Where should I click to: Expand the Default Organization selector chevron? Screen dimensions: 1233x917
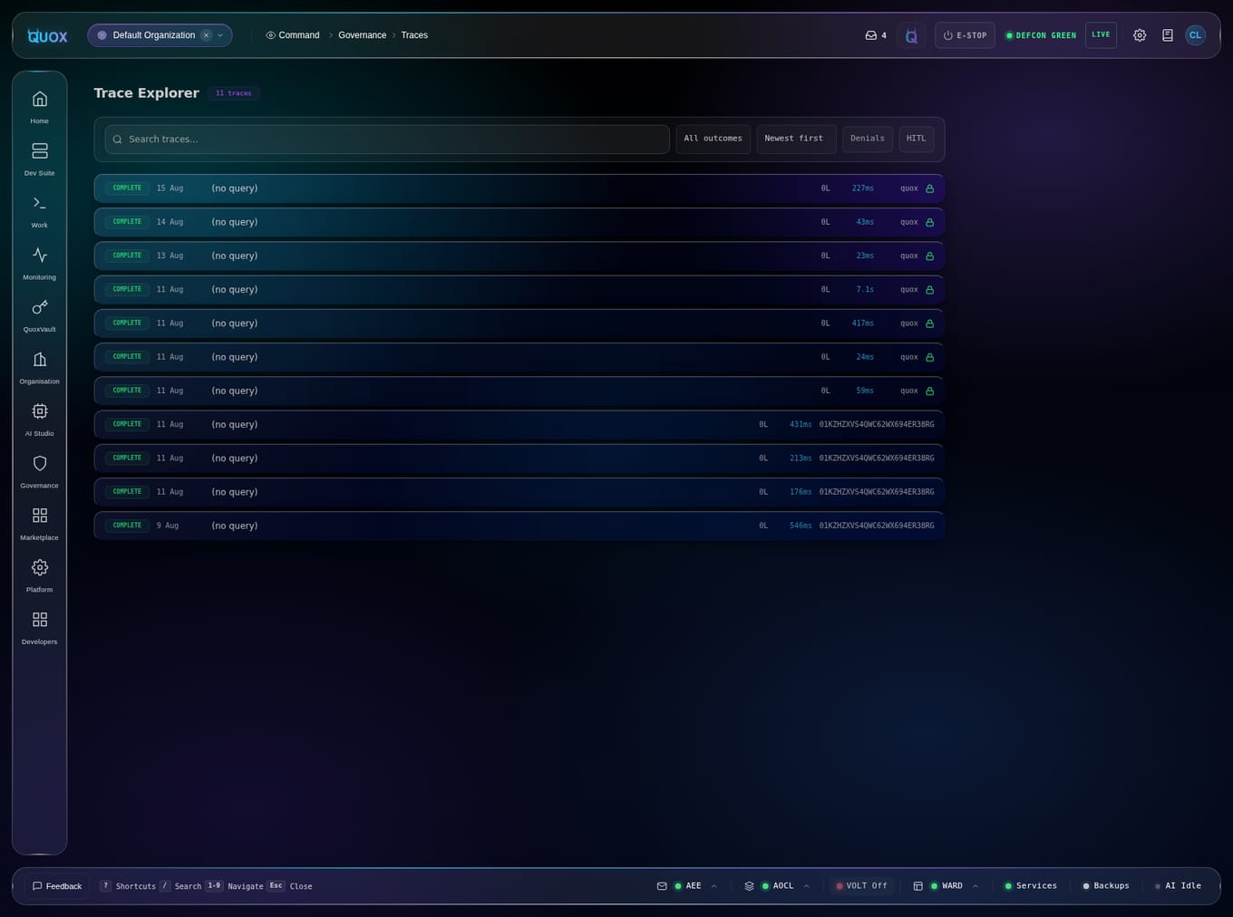point(220,35)
